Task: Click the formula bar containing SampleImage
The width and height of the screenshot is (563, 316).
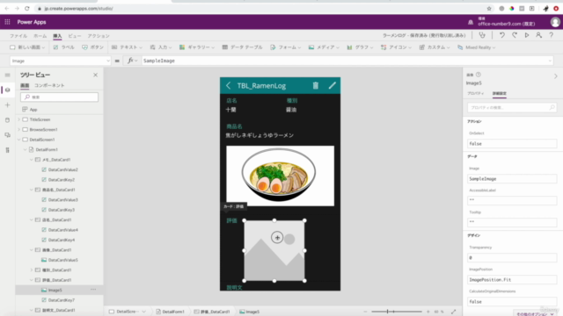Action: coord(347,61)
